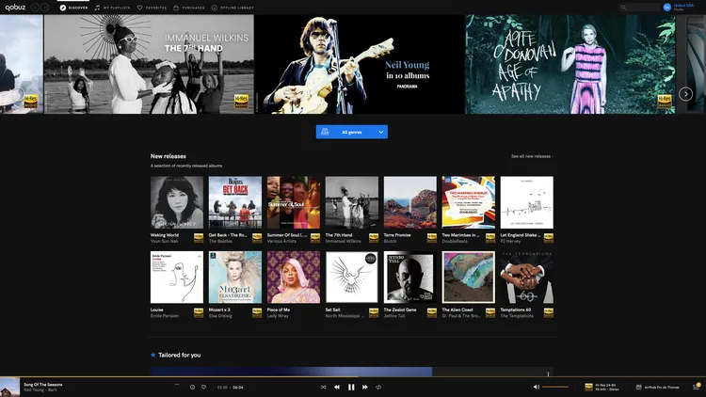Click the Hi-Res audio quality icon in player bar
The height and width of the screenshot is (397, 706).
pyautogui.click(x=588, y=386)
